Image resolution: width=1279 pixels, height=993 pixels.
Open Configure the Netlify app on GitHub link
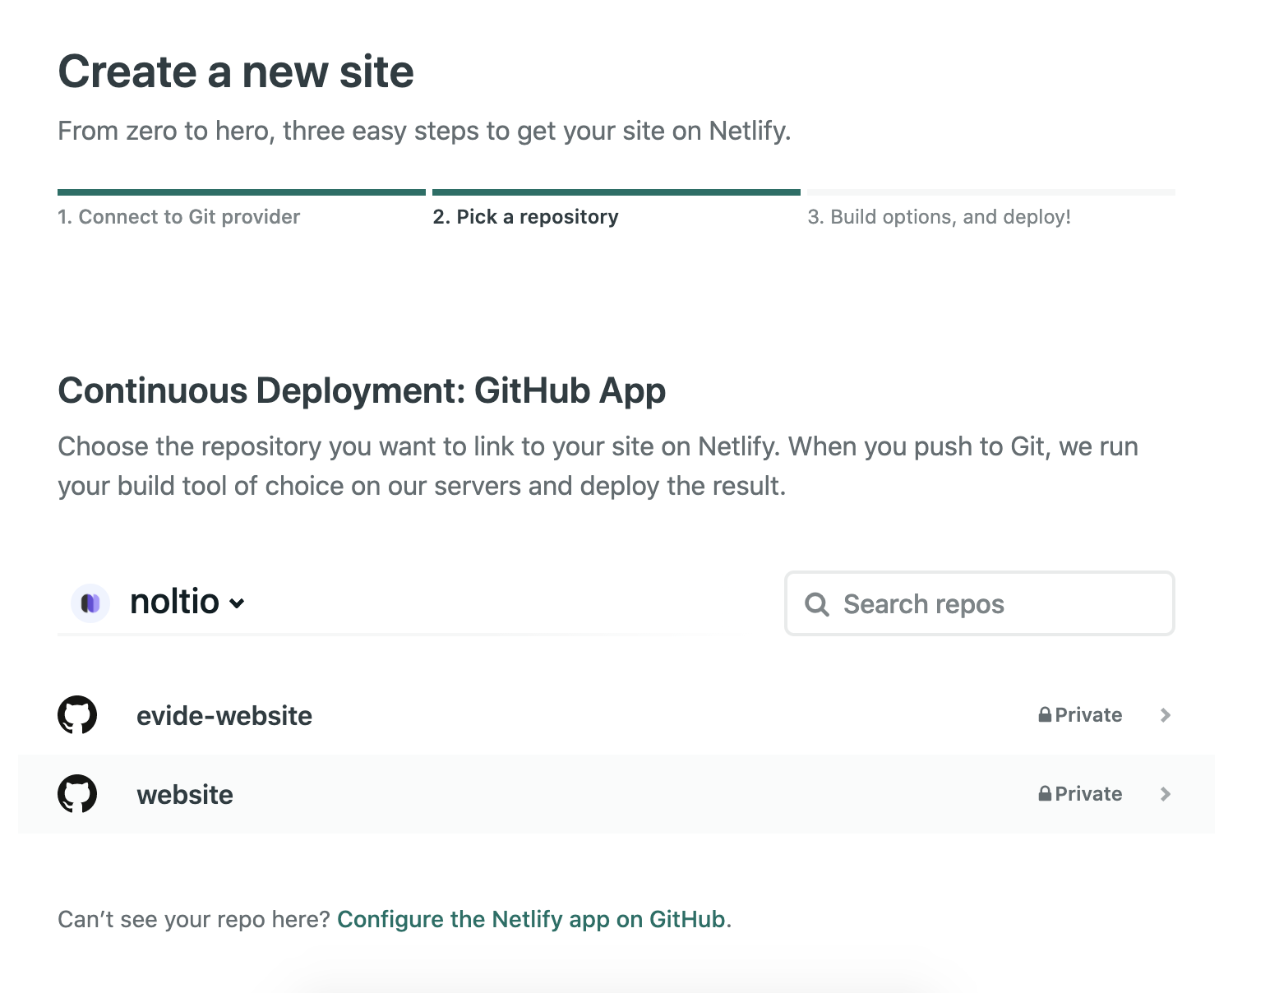click(531, 919)
